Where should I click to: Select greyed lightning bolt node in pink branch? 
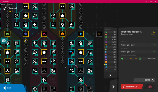click(44, 89)
